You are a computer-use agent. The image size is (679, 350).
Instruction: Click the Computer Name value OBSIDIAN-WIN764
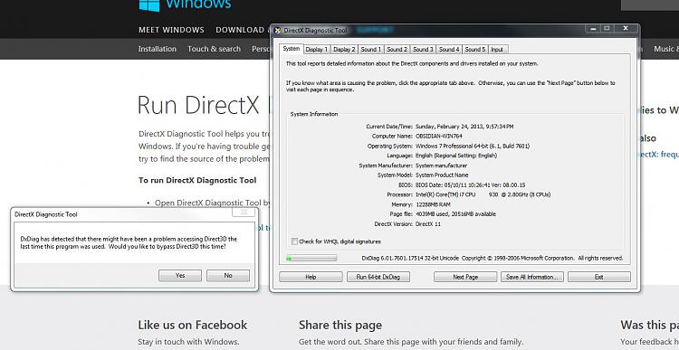(x=439, y=137)
